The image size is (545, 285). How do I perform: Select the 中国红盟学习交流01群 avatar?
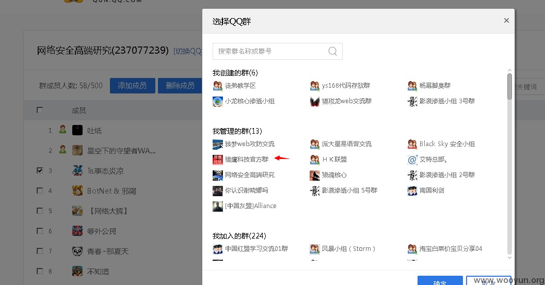coord(218,249)
